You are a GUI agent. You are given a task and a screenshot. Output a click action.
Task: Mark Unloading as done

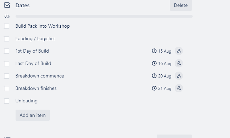click(7, 101)
